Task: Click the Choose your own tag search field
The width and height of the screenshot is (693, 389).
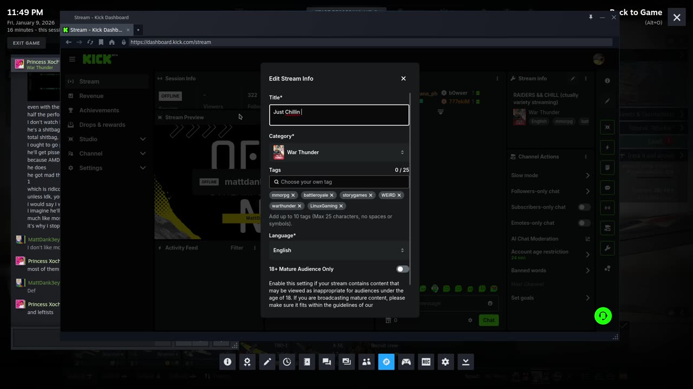Action: tap(339, 182)
